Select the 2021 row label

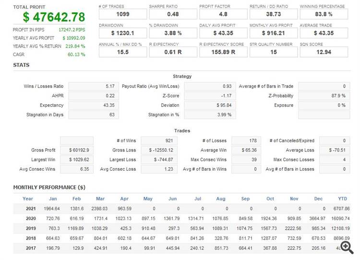coord(31,209)
